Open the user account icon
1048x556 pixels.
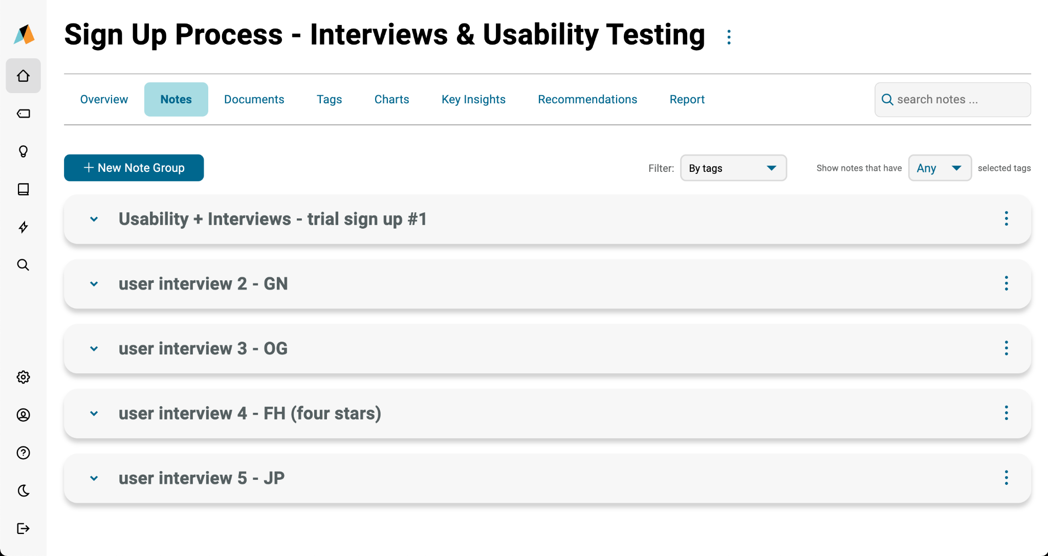23,415
